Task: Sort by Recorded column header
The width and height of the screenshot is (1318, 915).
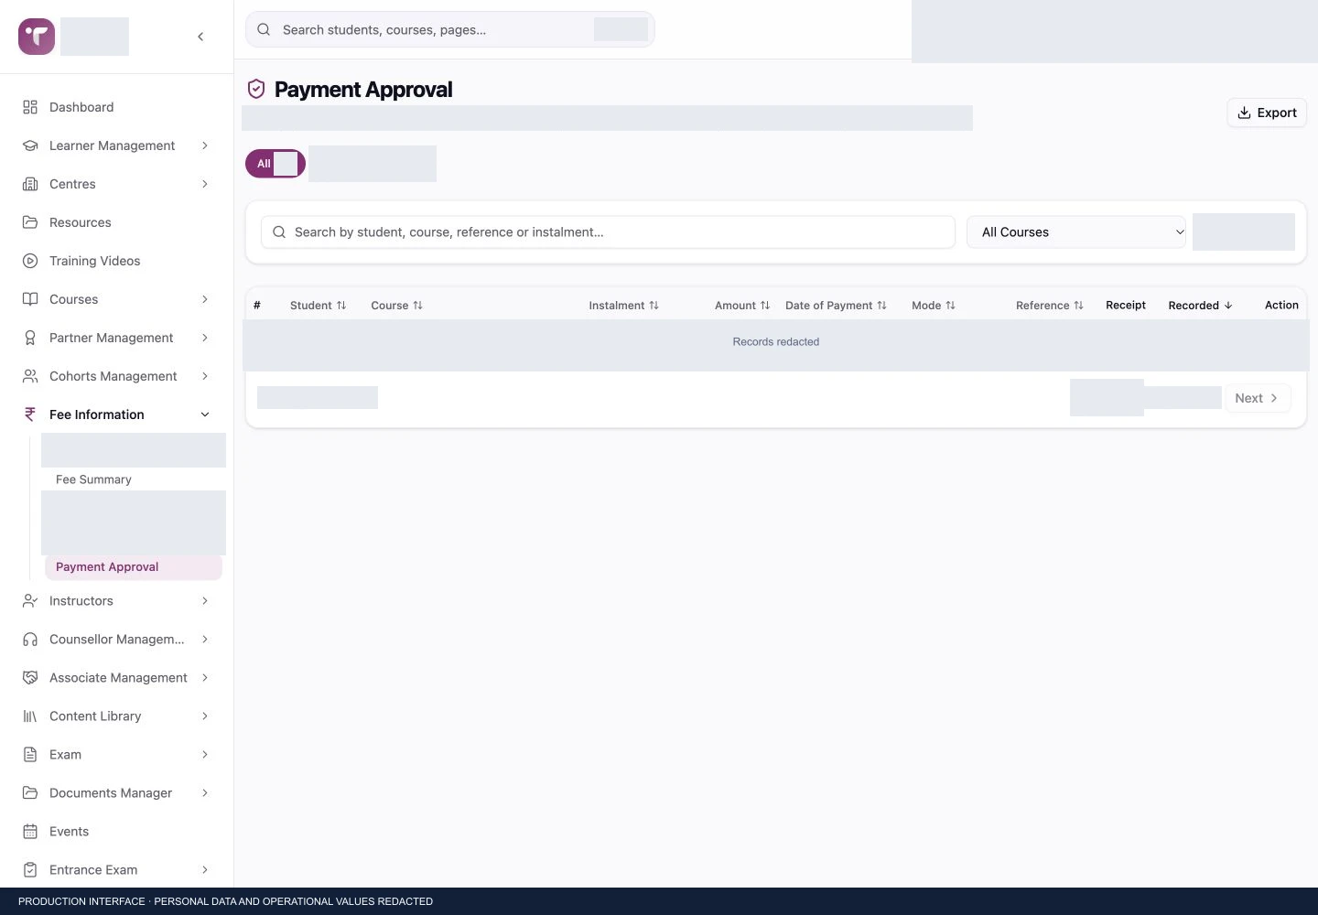Action: tap(1201, 306)
